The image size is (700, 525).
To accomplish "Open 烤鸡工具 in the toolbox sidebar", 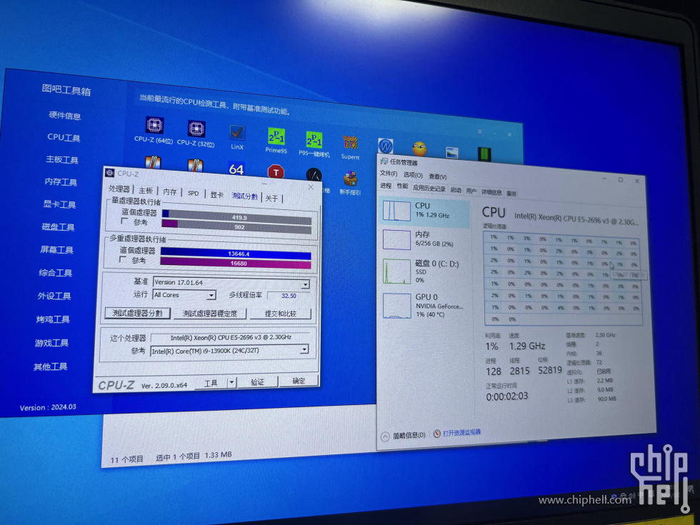I will pyautogui.click(x=53, y=319).
